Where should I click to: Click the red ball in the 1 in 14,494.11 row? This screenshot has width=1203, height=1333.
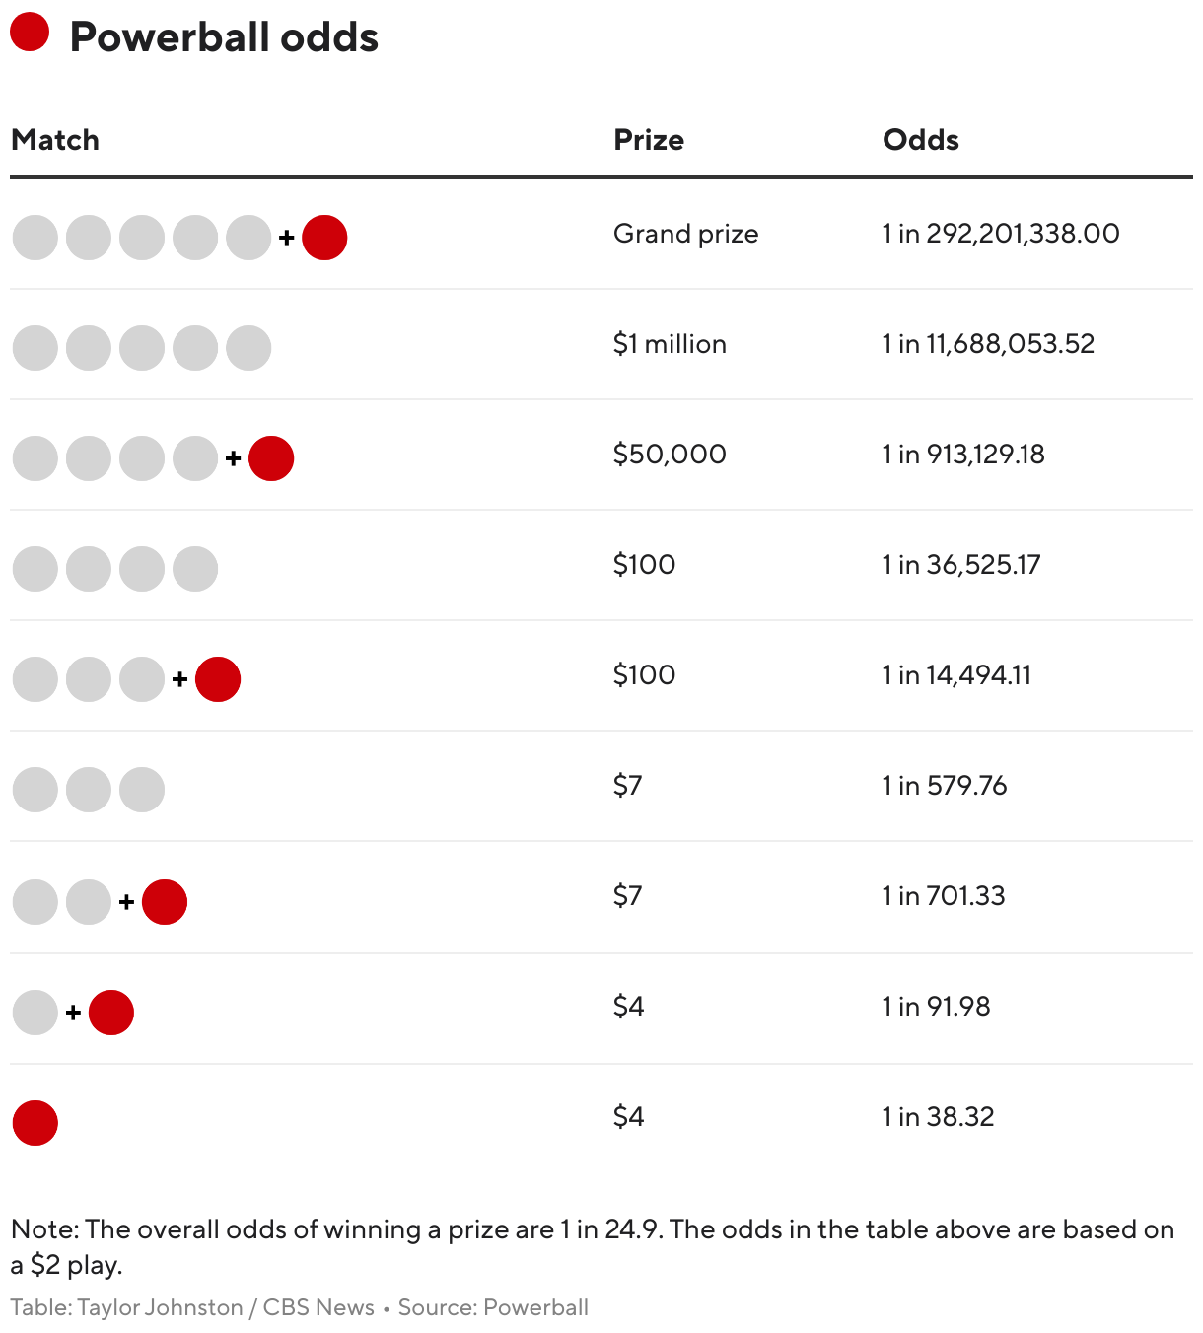click(x=218, y=679)
